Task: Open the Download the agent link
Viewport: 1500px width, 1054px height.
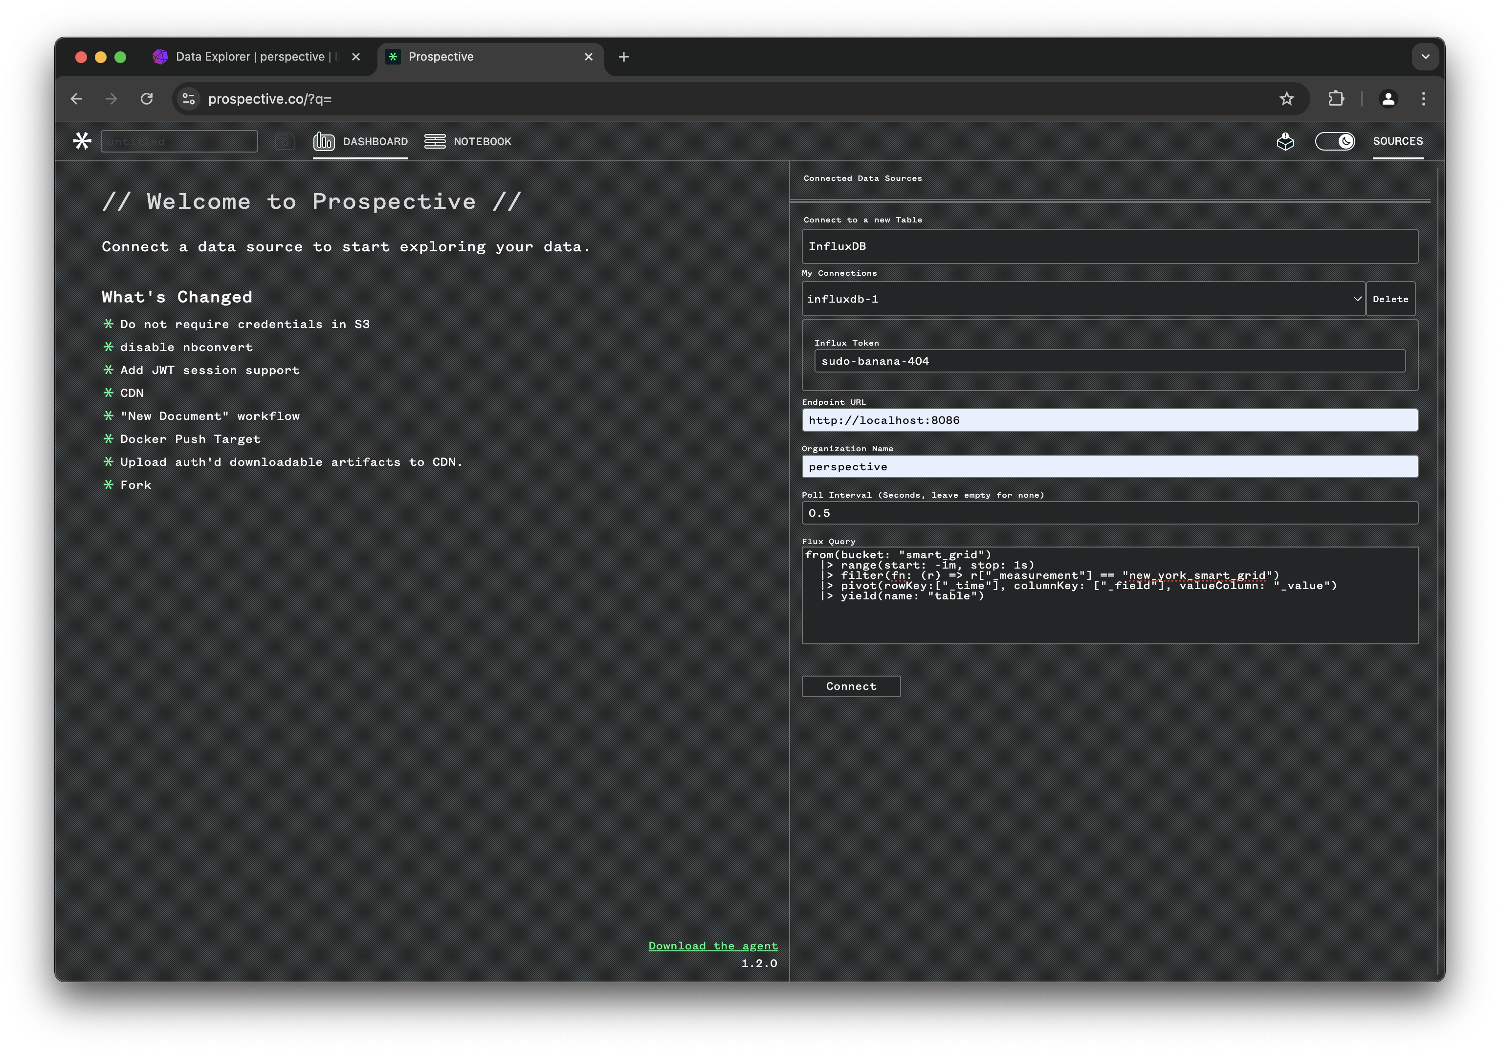Action: point(713,945)
